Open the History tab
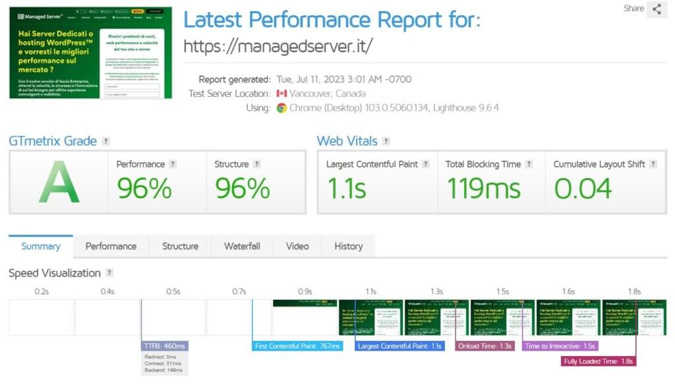The width and height of the screenshot is (675, 387). coord(349,246)
